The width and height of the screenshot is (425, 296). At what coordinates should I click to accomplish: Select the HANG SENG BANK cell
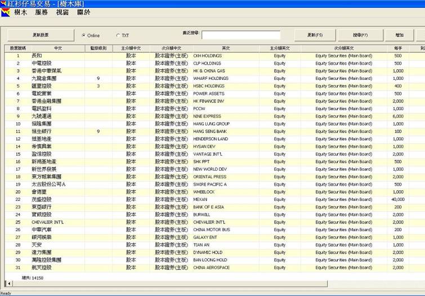click(x=226, y=132)
